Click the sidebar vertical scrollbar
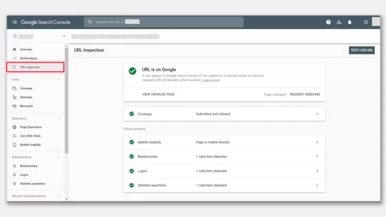Screen dimensions: 386x217 pyautogui.click(x=67, y=100)
